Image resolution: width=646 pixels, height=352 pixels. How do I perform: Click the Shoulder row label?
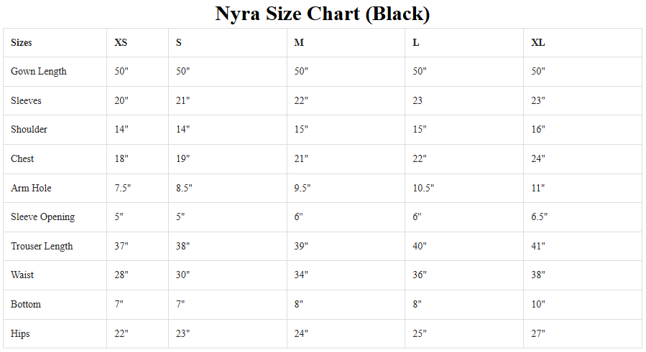(29, 130)
